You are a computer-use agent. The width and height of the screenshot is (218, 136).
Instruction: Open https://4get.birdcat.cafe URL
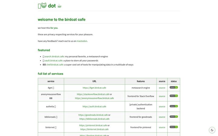click(94, 88)
